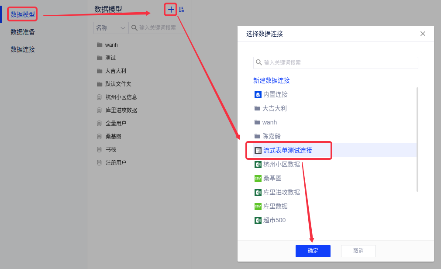
Task: Click the CSV icon next to 桑基图
Action: (x=258, y=179)
